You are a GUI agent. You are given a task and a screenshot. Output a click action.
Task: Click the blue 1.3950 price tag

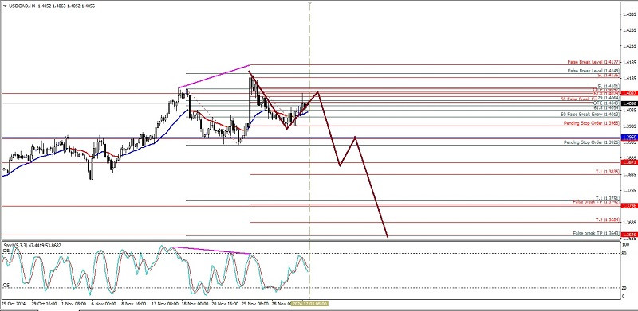[x=629, y=138]
